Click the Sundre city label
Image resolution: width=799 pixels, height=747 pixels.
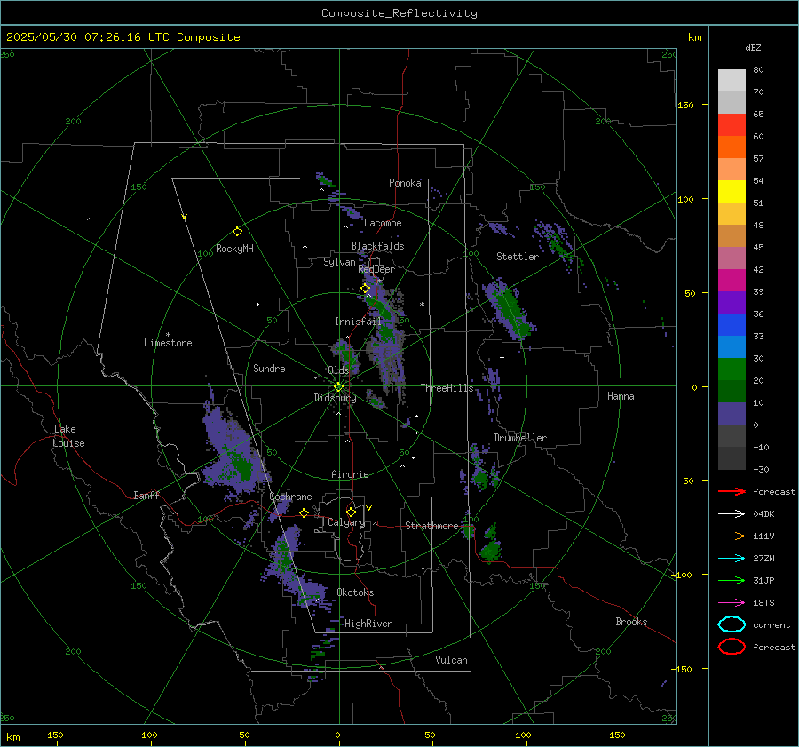point(269,368)
